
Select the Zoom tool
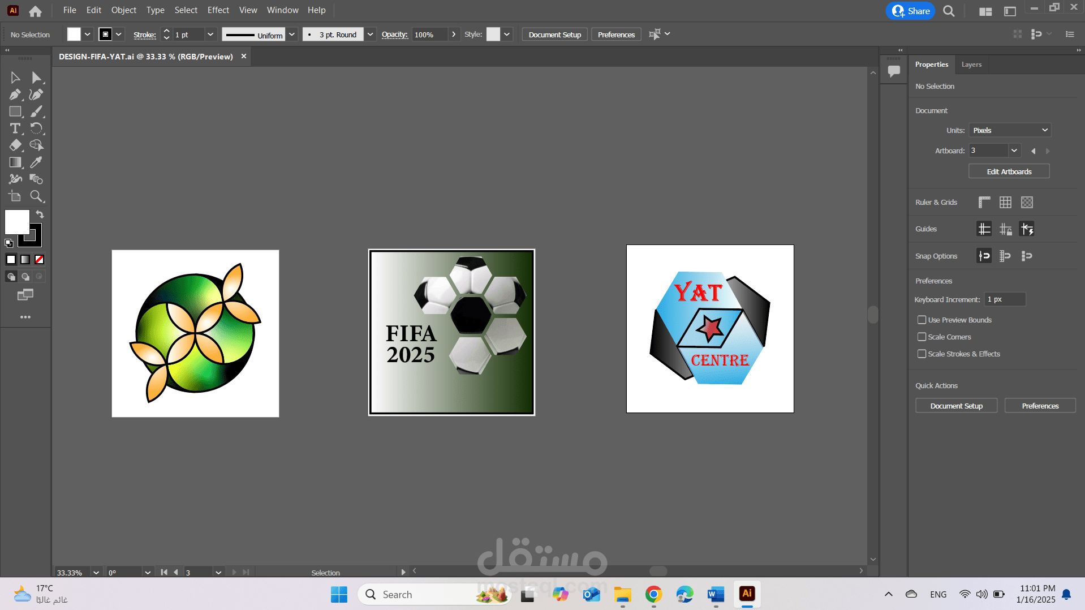(37, 196)
